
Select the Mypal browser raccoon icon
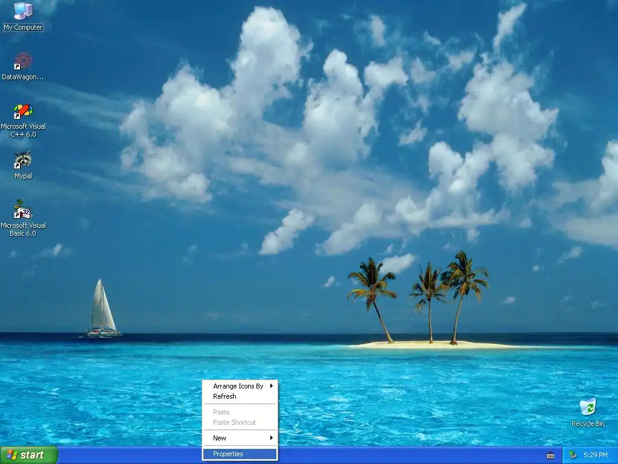[x=24, y=160]
